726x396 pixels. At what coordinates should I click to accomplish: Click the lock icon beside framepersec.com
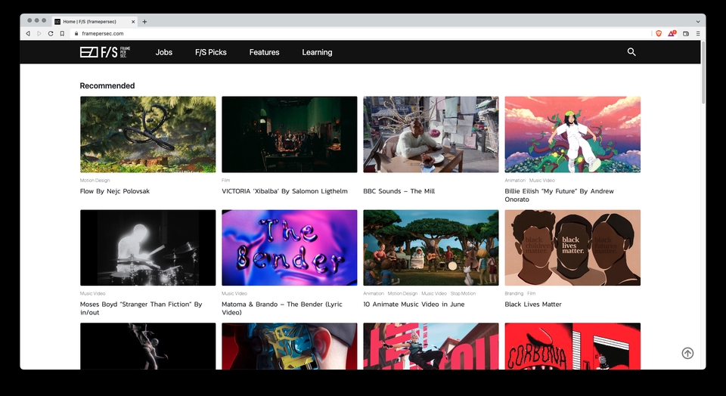(76, 33)
